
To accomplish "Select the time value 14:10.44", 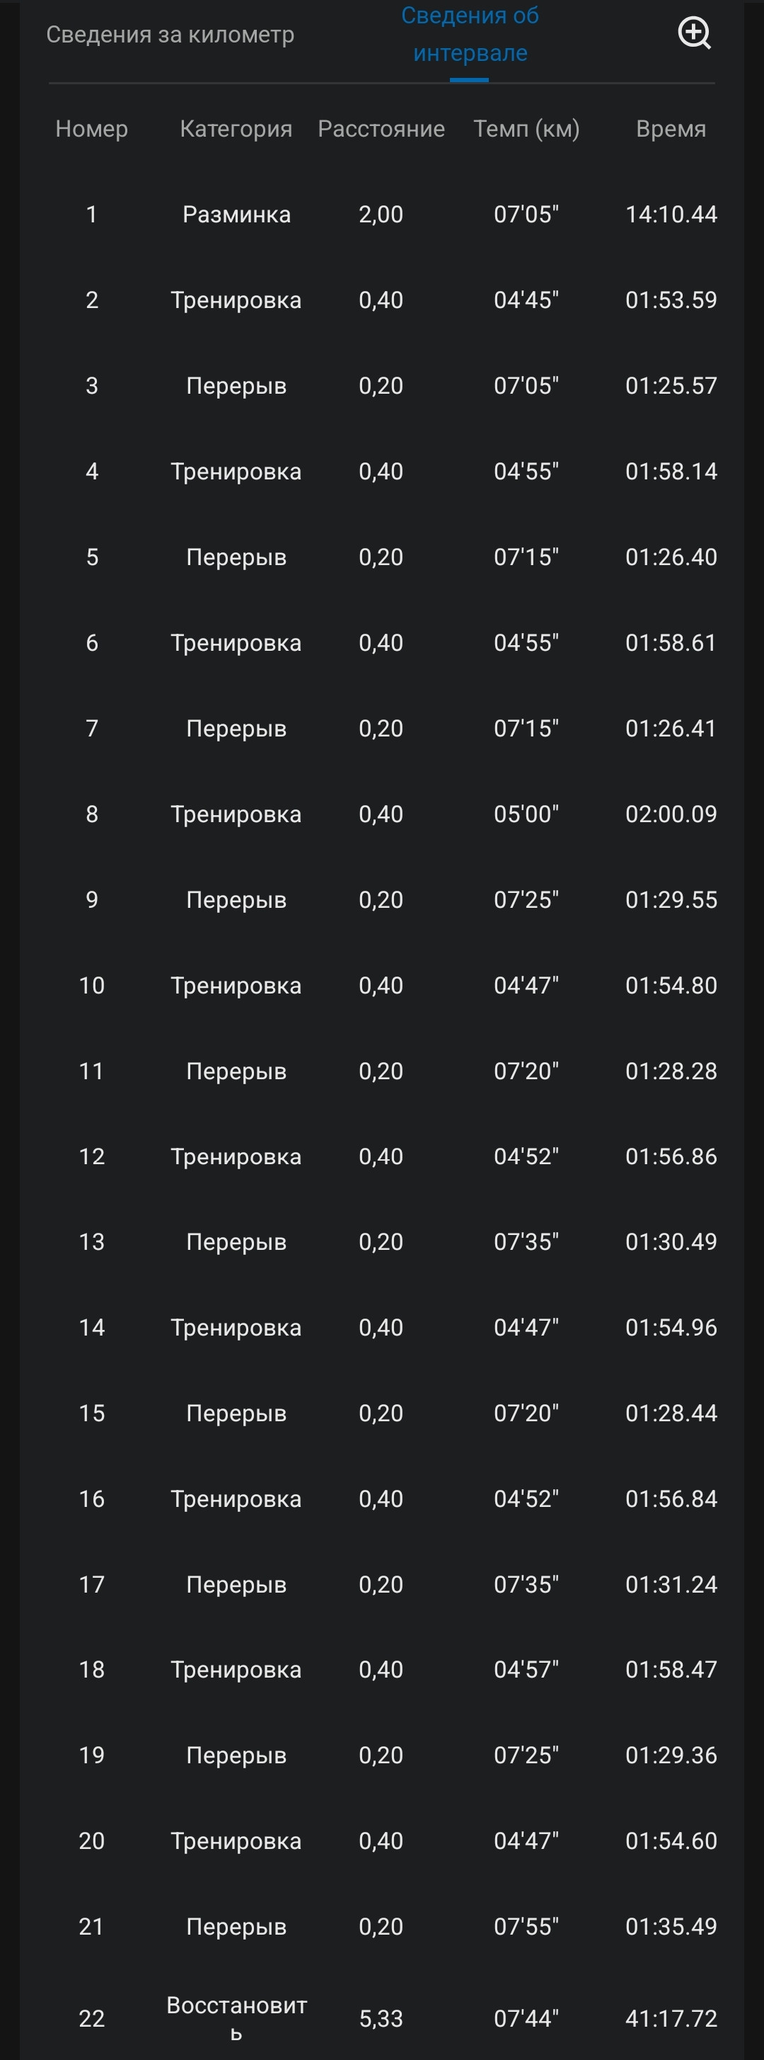I will 671,215.
